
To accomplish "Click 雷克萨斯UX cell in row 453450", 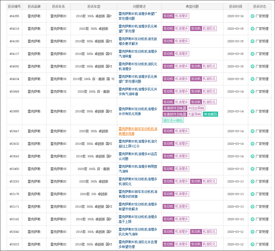I will tap(59, 169).
